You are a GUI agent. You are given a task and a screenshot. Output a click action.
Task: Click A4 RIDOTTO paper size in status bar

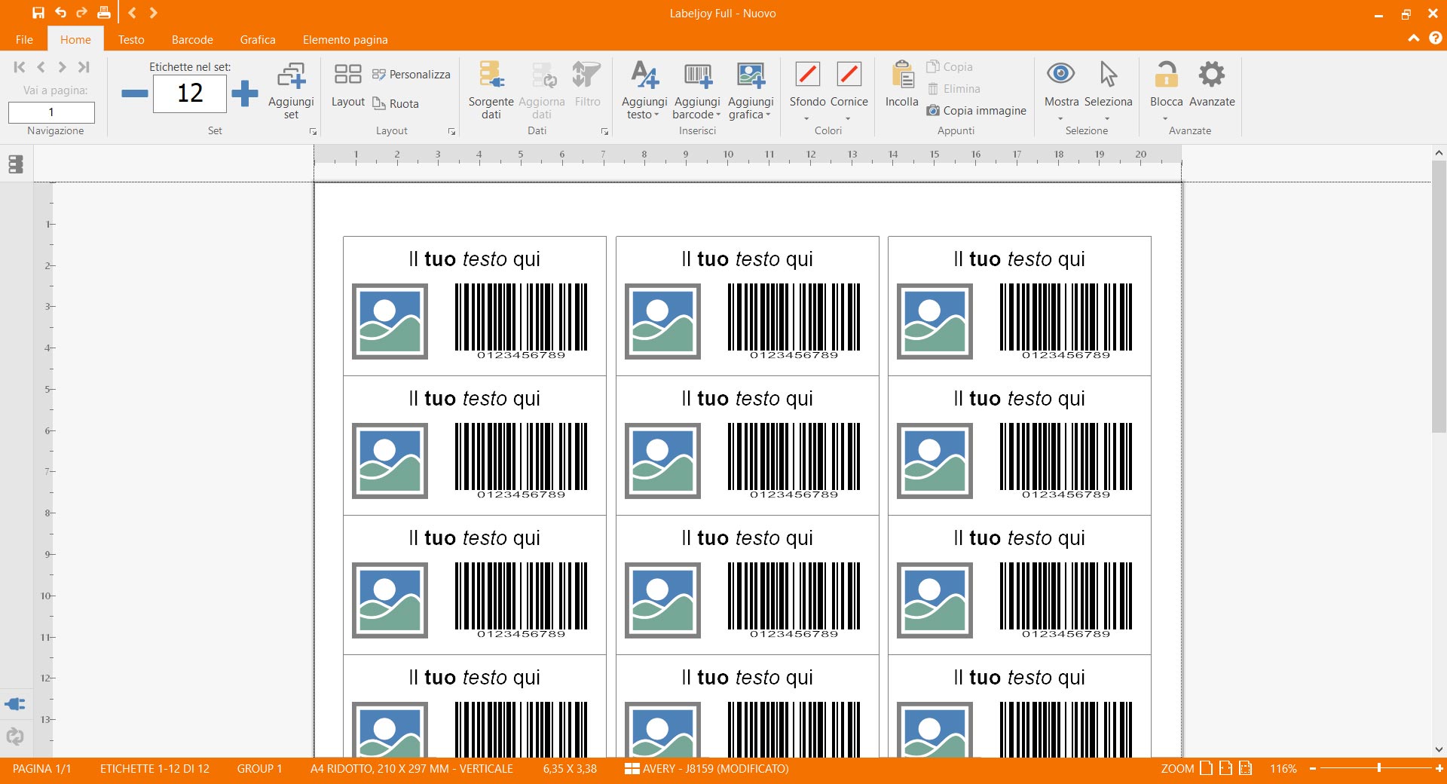[x=411, y=768]
